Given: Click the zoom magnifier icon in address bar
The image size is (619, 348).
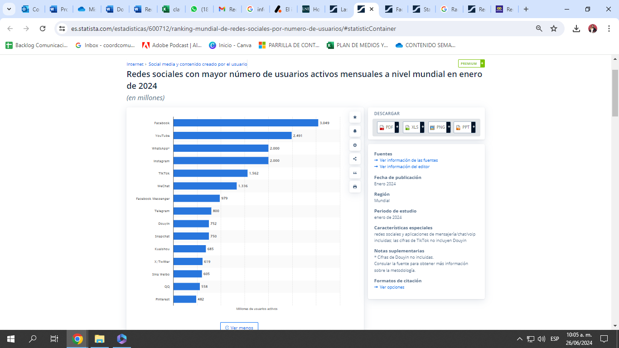Looking at the screenshot, I should tap(539, 29).
